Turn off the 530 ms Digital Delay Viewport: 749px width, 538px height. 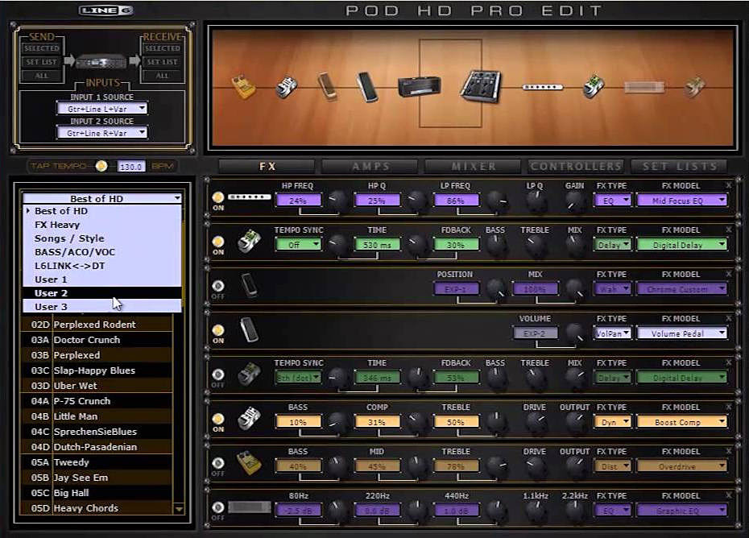pyautogui.click(x=217, y=242)
